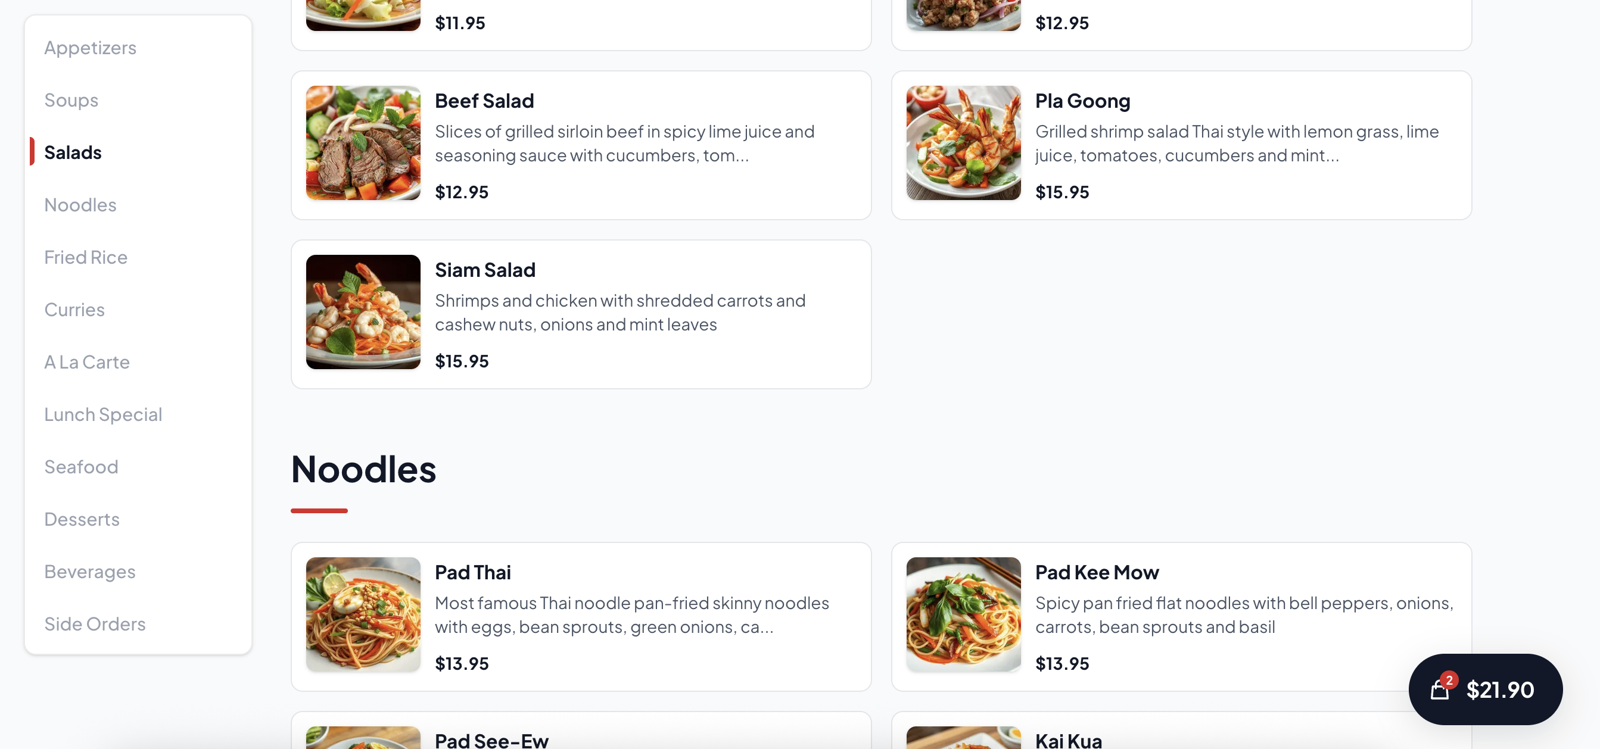
Task: Select the Appetizers category
Action: [x=90, y=47]
